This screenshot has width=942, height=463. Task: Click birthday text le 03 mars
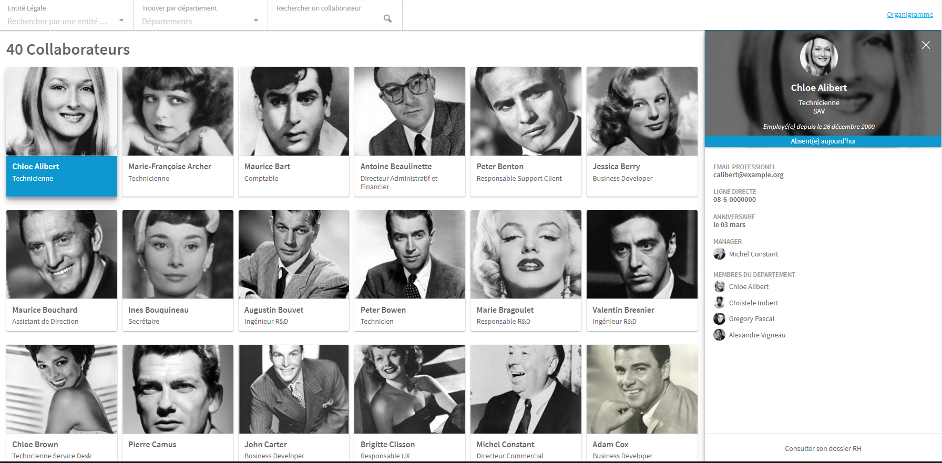tap(729, 225)
